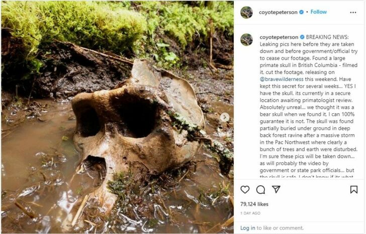Click coyotepeterson username in the caption
Viewport: 366px width, 234px height.
pyautogui.click(x=279, y=37)
